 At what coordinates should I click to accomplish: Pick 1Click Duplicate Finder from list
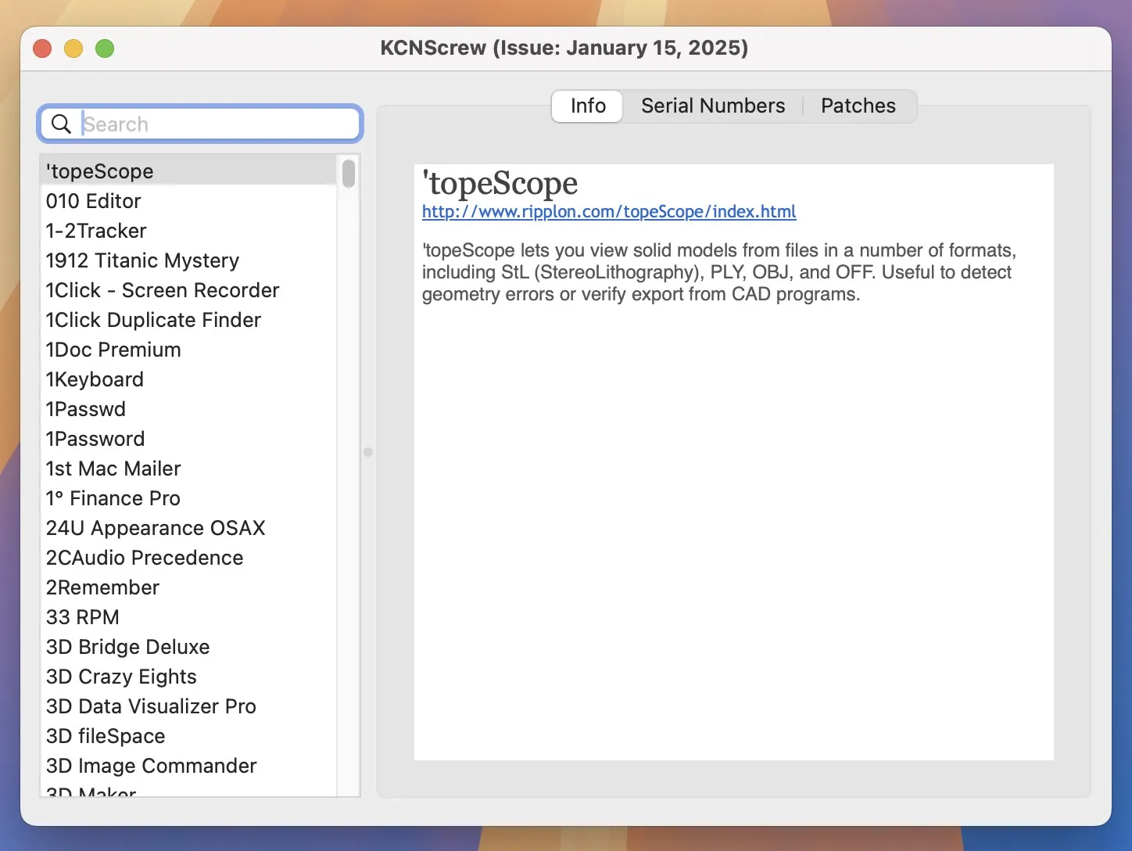(188, 319)
